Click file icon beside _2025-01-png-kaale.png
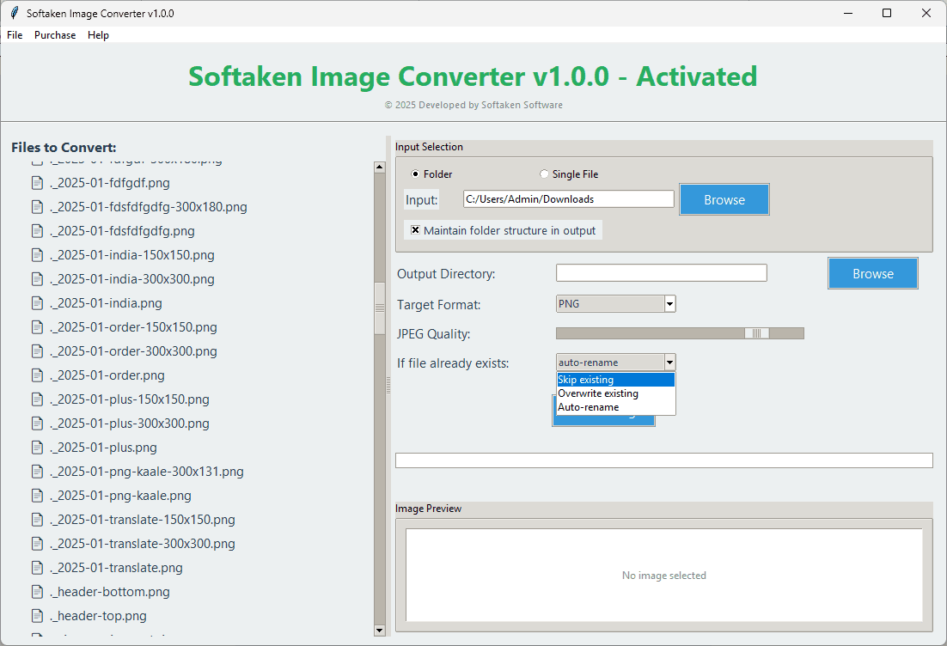Viewport: 947px width, 646px height. point(38,496)
